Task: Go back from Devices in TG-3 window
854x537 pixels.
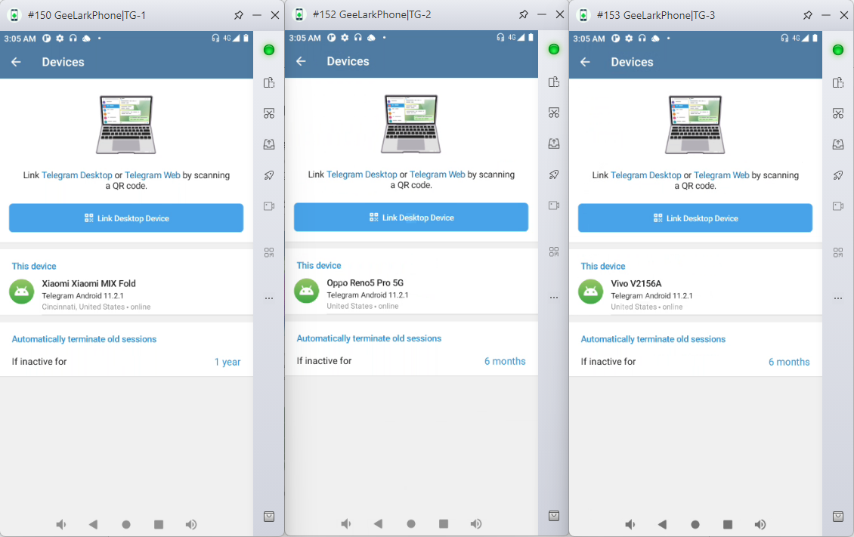Action: pos(586,62)
